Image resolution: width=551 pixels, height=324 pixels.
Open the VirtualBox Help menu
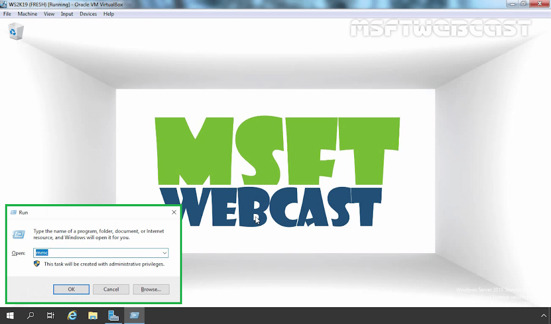[109, 13]
